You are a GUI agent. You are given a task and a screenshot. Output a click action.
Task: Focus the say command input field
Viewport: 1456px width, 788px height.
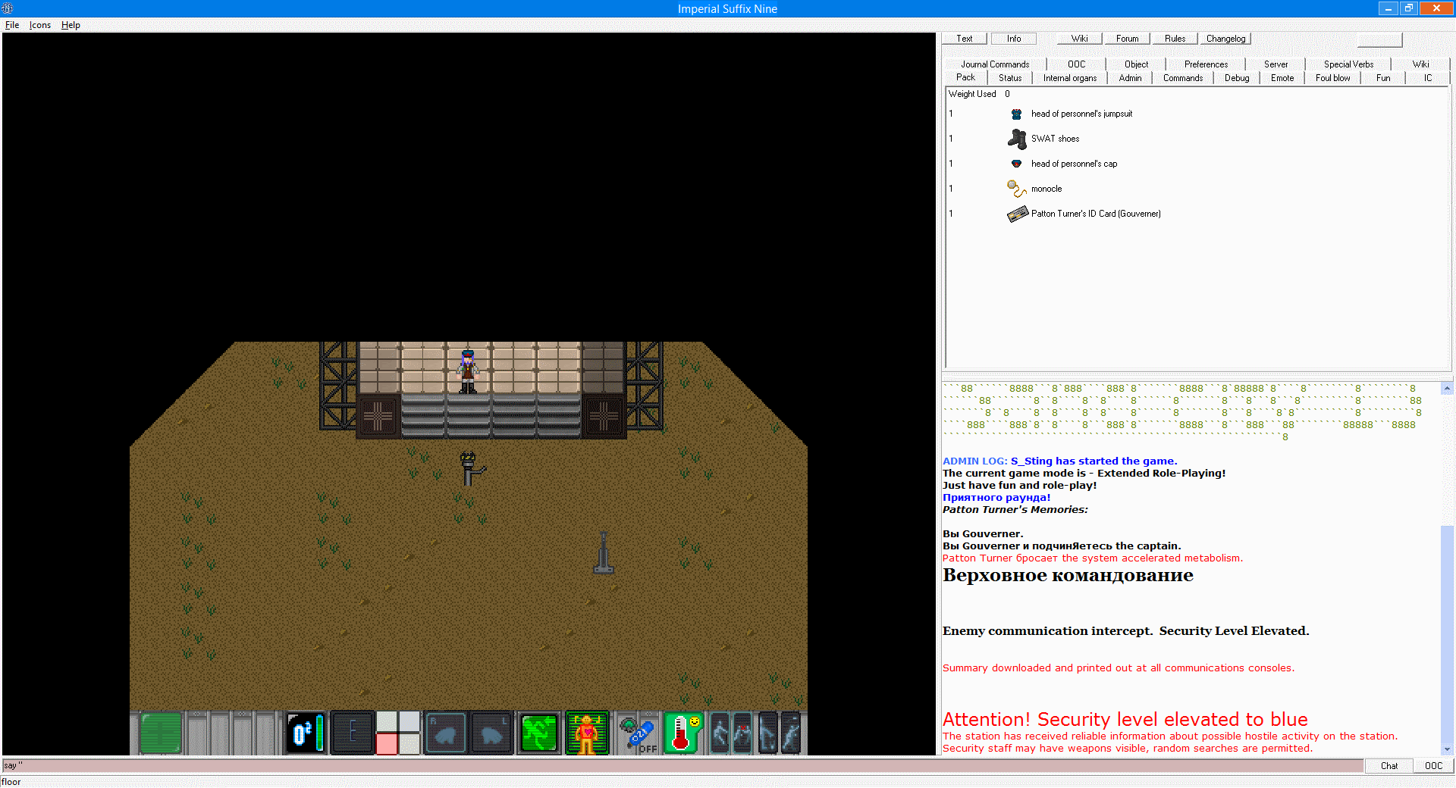[682, 766]
